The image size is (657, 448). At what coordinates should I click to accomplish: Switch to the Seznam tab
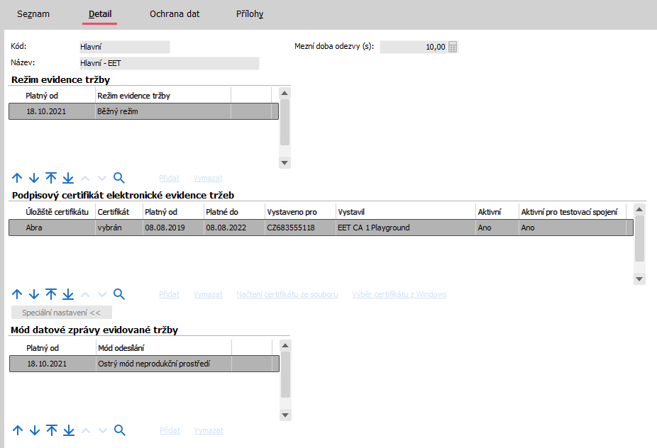(33, 14)
